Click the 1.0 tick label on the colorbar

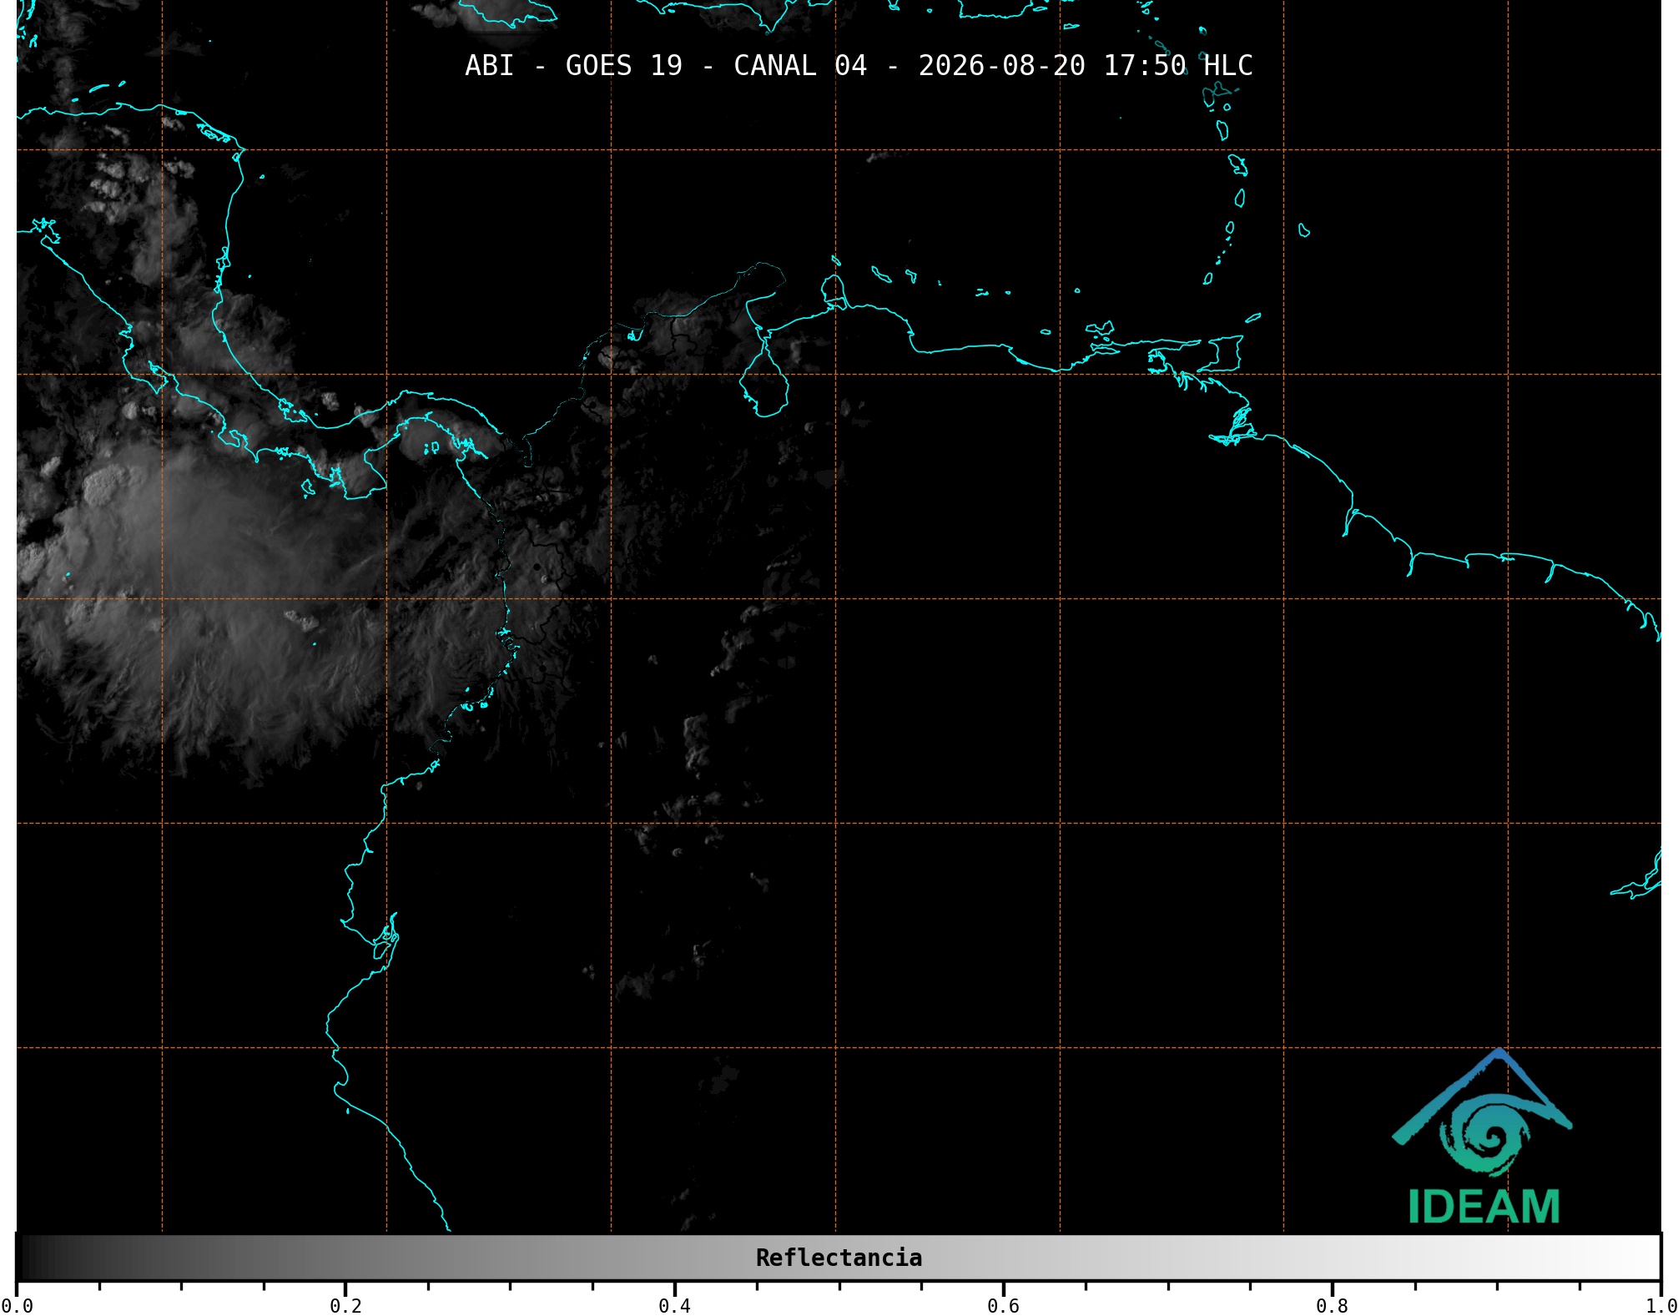coord(1660,1306)
